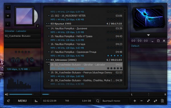This screenshot has height=108, width=171.
Task: Click the 00:00:00 timer display
Action: [x=140, y=41]
